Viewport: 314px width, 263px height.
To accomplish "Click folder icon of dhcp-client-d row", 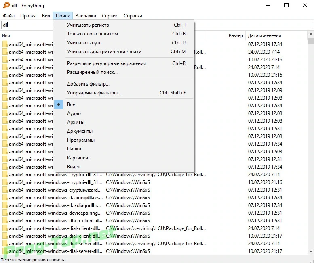I will 5,221.
